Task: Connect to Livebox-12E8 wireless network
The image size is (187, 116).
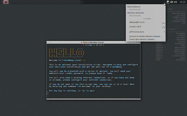Action: tap(146, 27)
